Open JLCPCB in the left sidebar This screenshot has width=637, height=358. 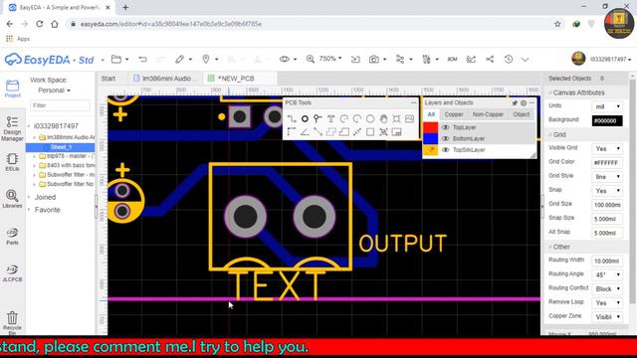12,272
